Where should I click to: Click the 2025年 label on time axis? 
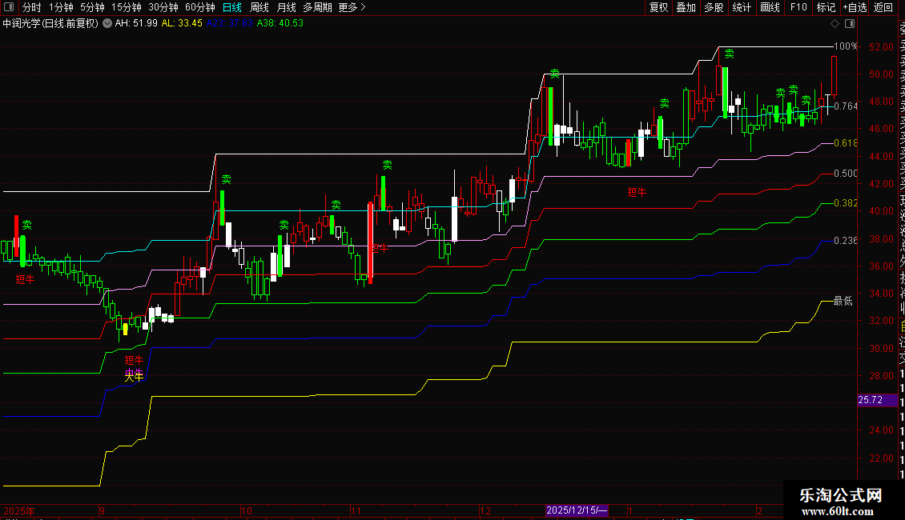click(19, 510)
